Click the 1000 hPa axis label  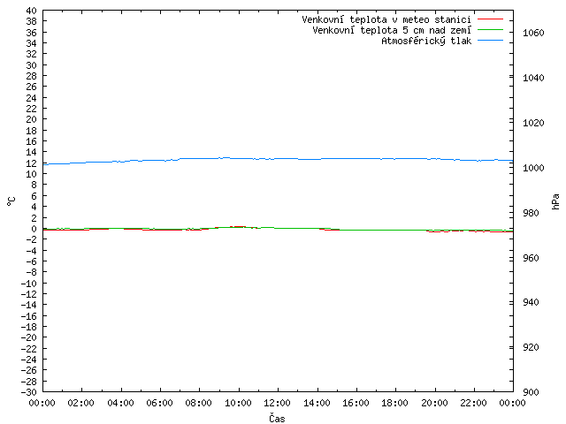coord(533,168)
